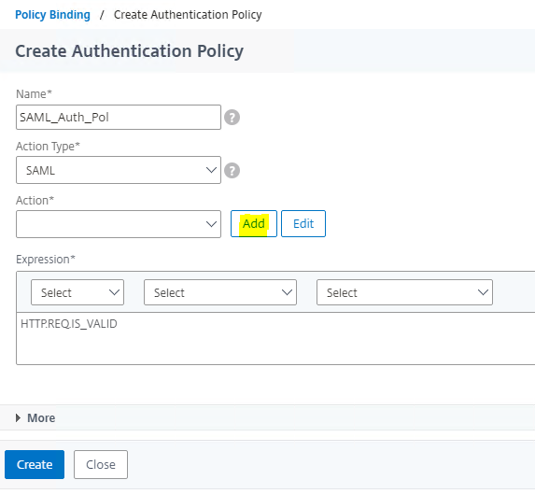Open the empty Action dropdown
Screen dimensions: 535x494
click(119, 224)
